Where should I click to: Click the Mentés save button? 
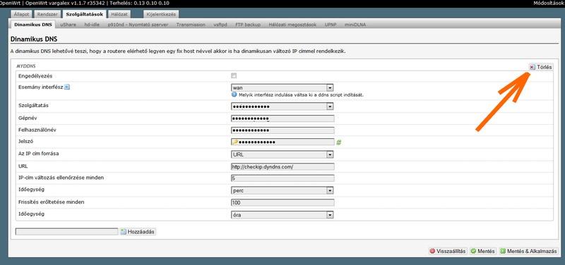pyautogui.click(x=482, y=252)
